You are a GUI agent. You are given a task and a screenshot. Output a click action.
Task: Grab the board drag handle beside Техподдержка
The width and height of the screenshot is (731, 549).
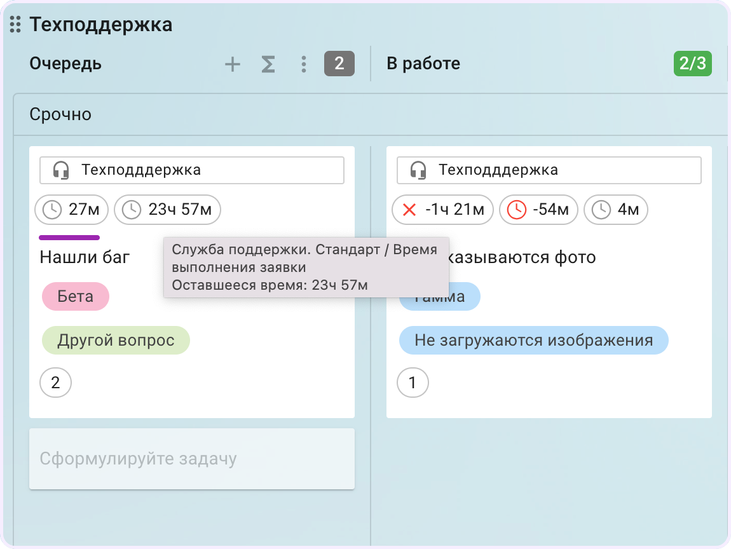[15, 24]
